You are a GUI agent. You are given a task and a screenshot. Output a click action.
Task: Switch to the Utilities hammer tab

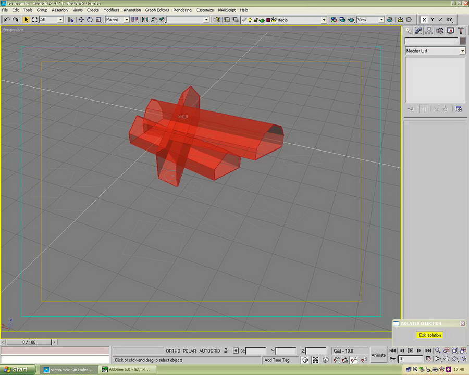pyautogui.click(x=460, y=31)
